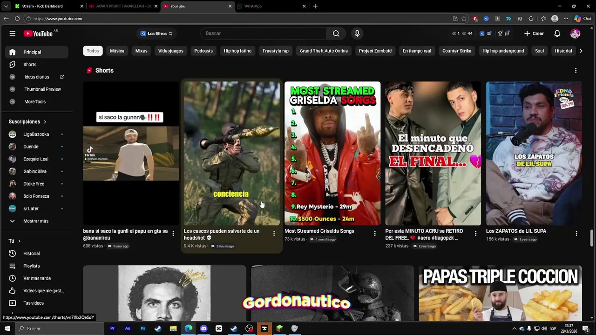Open Historial in the sidebar
This screenshot has height=335, width=596.
point(36,254)
